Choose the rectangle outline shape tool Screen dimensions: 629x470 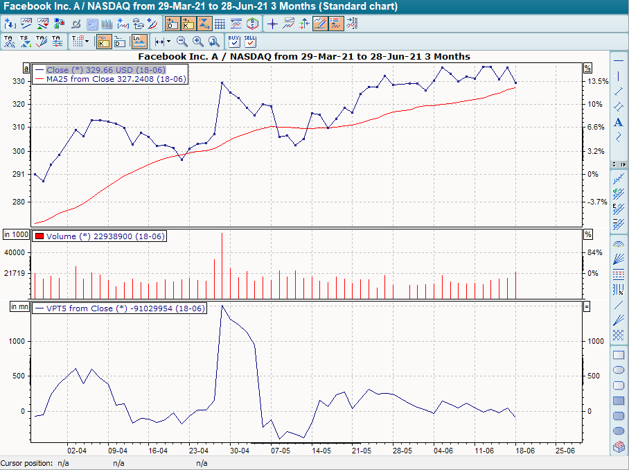[619, 356]
